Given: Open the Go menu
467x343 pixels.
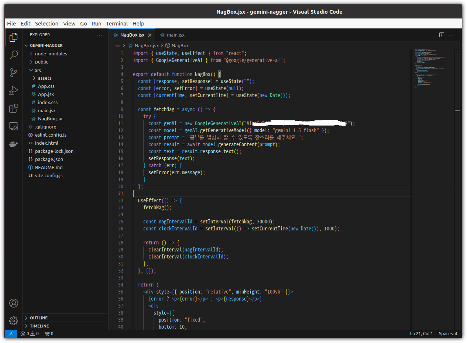Looking at the screenshot, I should pos(84,23).
